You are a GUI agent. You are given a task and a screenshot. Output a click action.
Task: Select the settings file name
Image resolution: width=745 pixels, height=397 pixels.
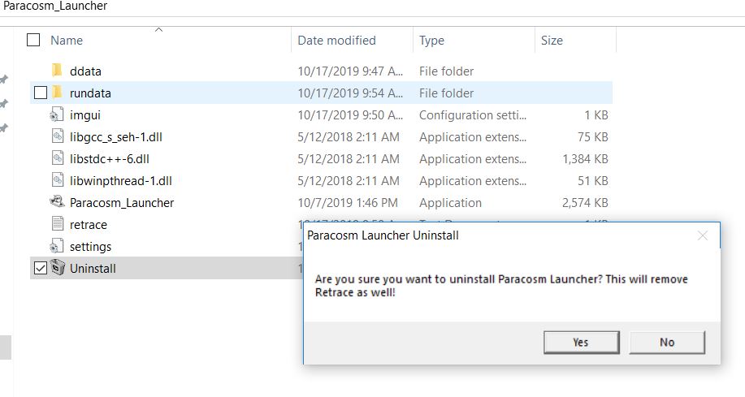90,247
